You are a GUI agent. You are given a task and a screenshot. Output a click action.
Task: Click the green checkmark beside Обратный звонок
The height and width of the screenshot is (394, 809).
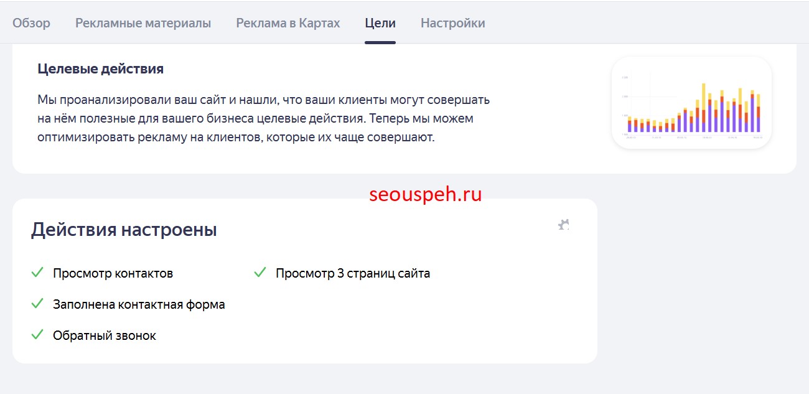(x=37, y=335)
